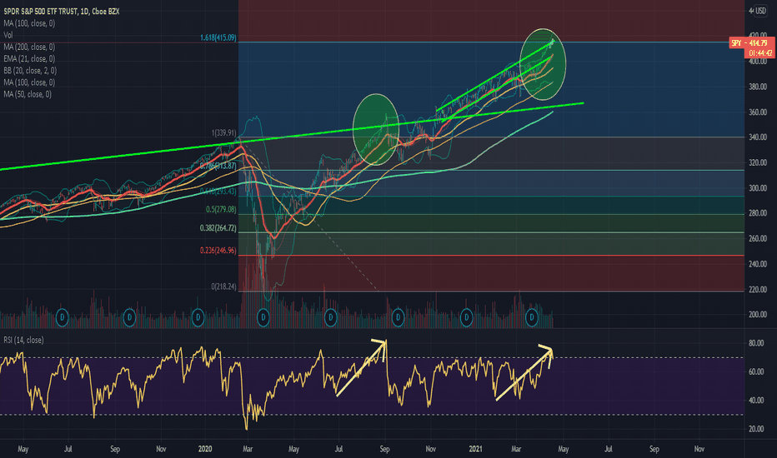777x458 pixels.
Task: Click the 340.00 price axis label
Action: click(758, 137)
